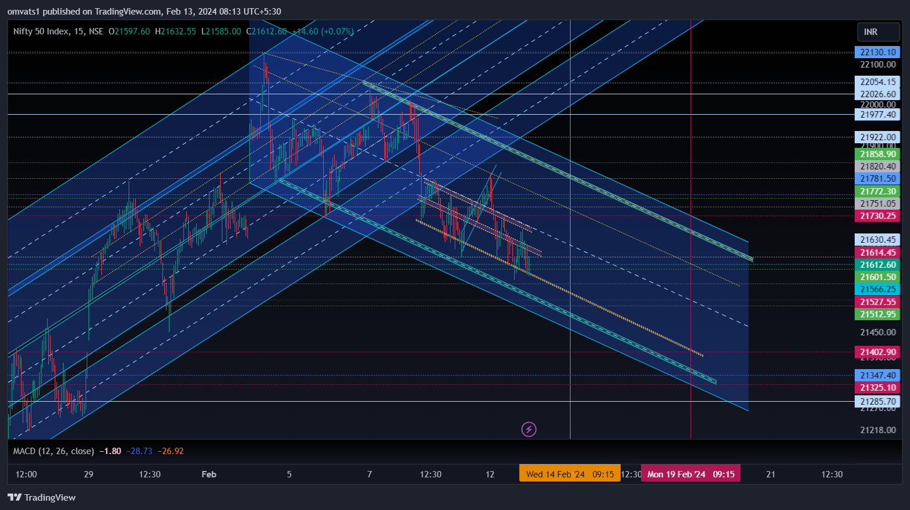Click the close value C21612.60
Image resolution: width=910 pixels, height=510 pixels.
pos(266,31)
